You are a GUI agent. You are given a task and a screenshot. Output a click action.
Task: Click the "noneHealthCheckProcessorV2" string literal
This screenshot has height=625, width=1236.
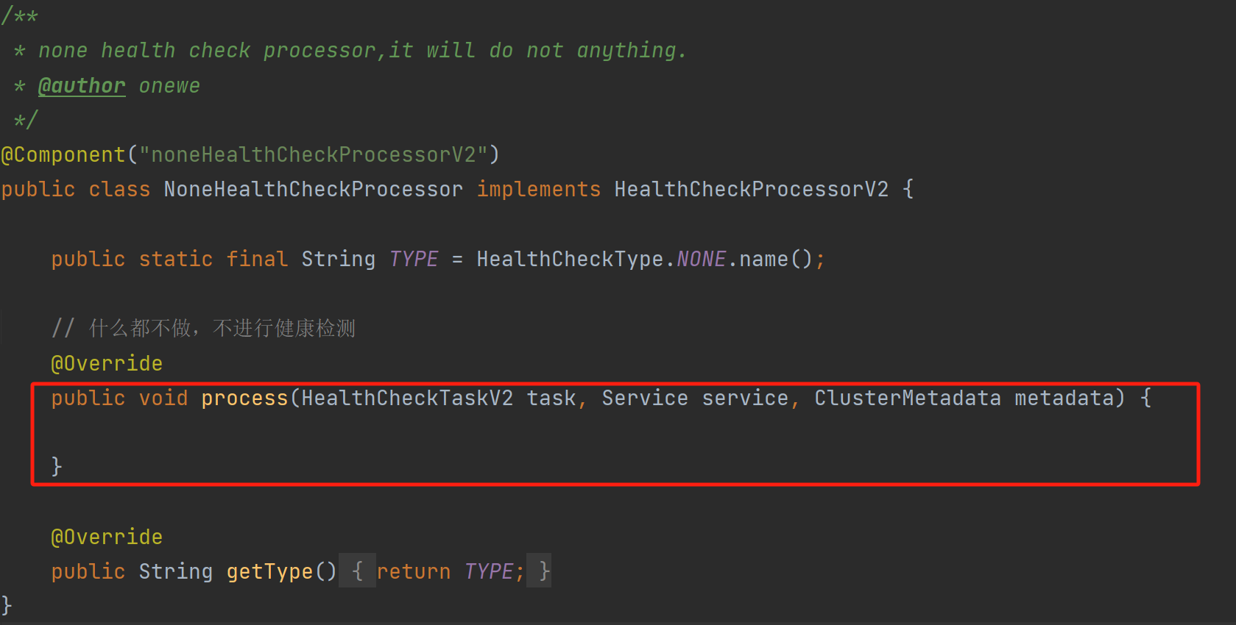314,154
